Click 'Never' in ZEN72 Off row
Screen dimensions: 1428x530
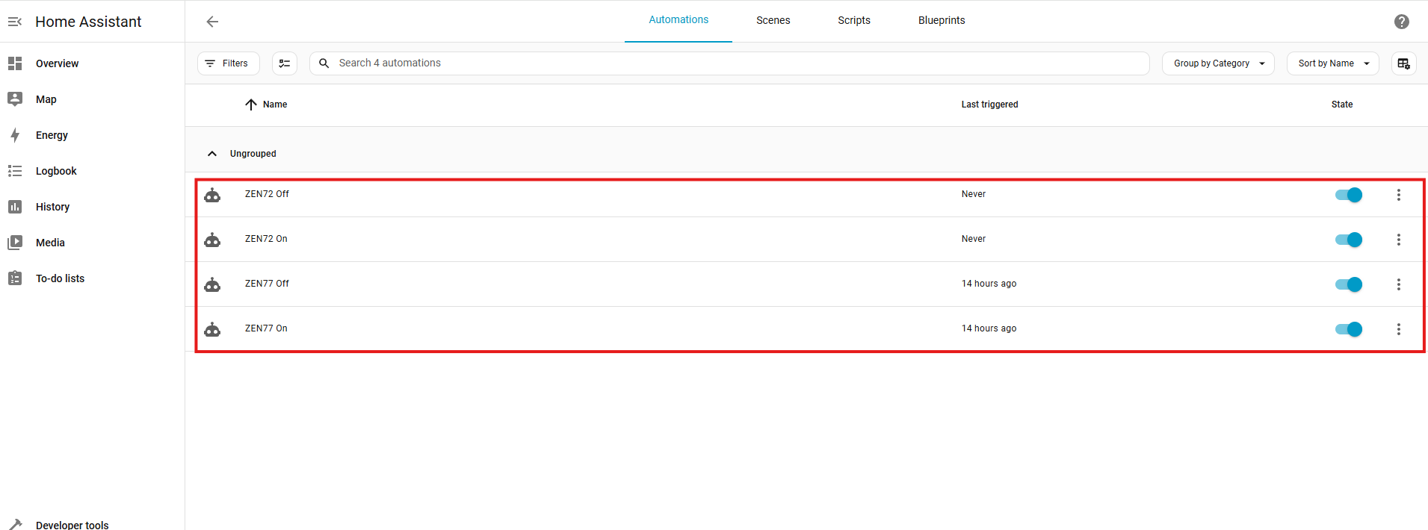pos(974,194)
